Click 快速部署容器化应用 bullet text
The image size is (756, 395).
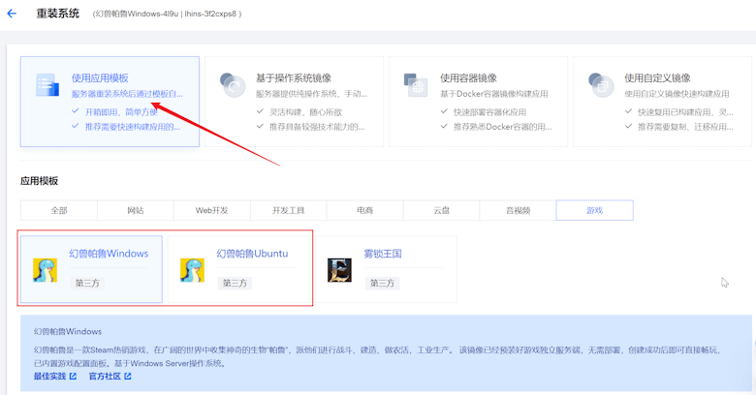(x=489, y=112)
